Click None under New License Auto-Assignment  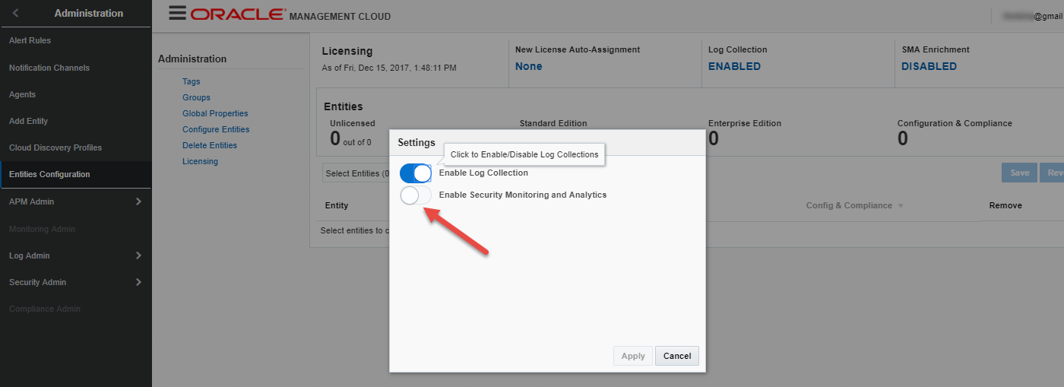pyautogui.click(x=529, y=66)
